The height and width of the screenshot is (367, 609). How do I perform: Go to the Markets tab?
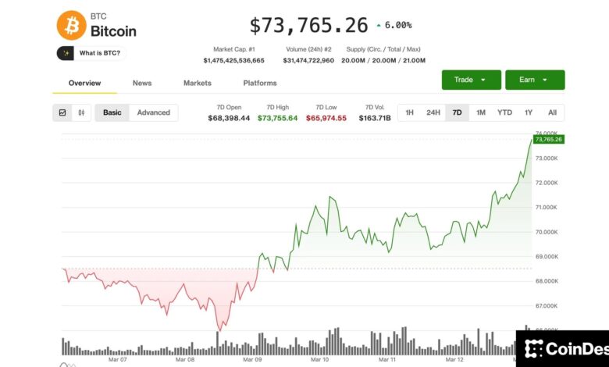[198, 83]
